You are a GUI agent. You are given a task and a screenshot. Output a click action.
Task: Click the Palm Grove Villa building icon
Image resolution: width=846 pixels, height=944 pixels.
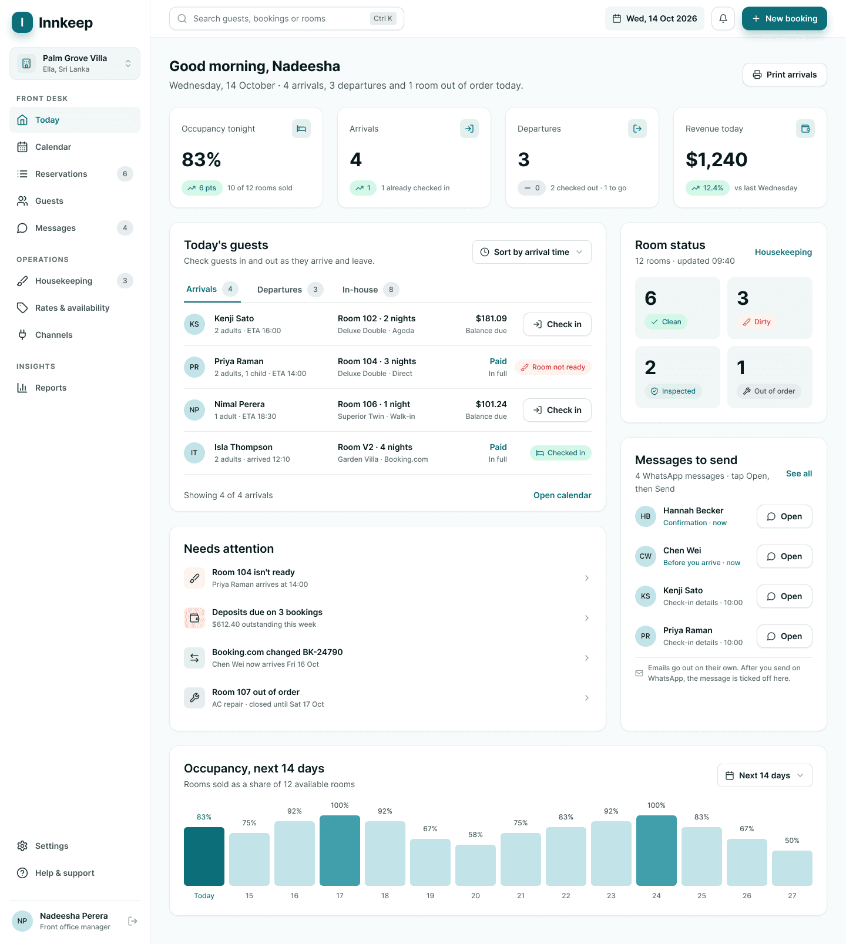click(x=26, y=63)
